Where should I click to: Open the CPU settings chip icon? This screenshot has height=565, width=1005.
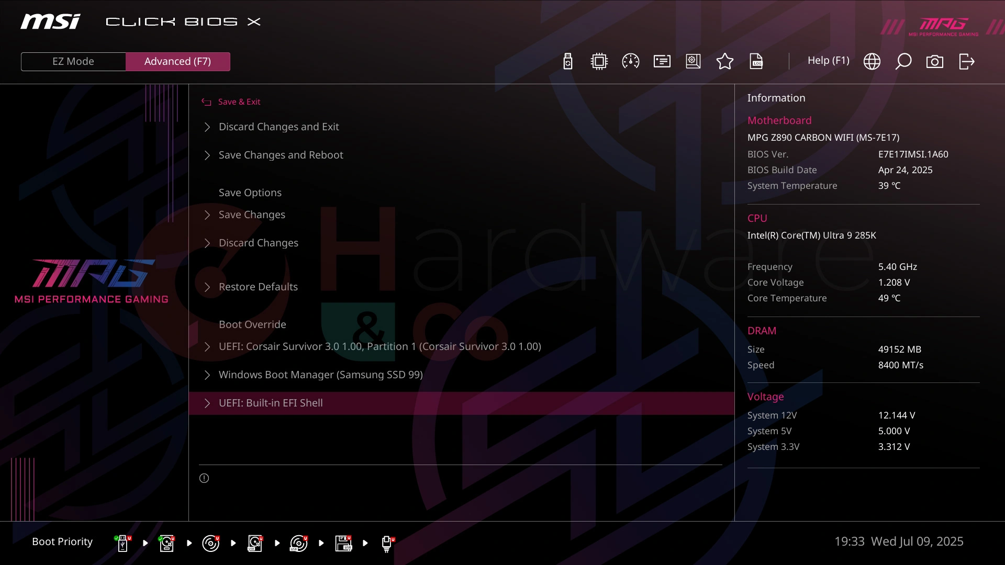tap(599, 61)
